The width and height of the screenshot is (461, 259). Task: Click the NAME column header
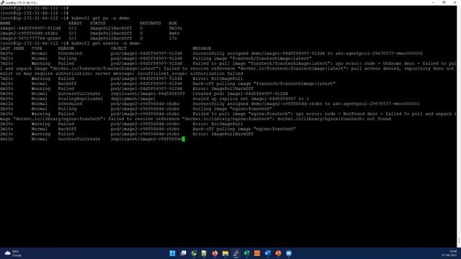(x=5, y=23)
